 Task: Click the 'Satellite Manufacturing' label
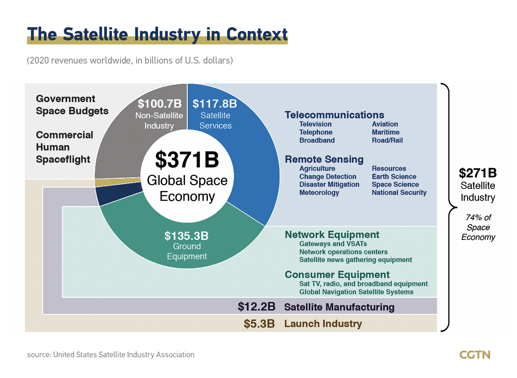[x=339, y=307]
